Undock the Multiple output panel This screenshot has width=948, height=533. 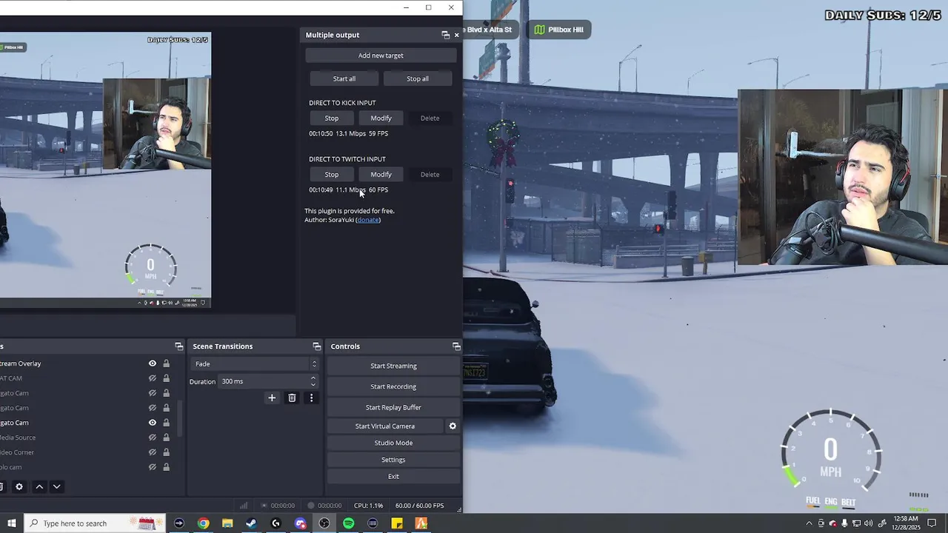(445, 35)
